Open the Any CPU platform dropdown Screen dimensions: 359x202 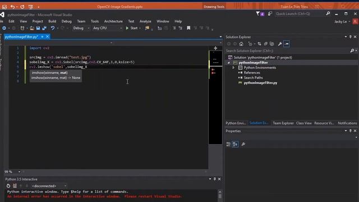click(x=107, y=28)
